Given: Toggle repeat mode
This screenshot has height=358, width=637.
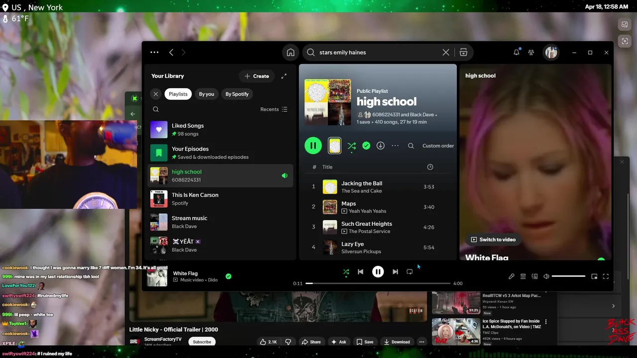Looking at the screenshot, I should tap(410, 272).
